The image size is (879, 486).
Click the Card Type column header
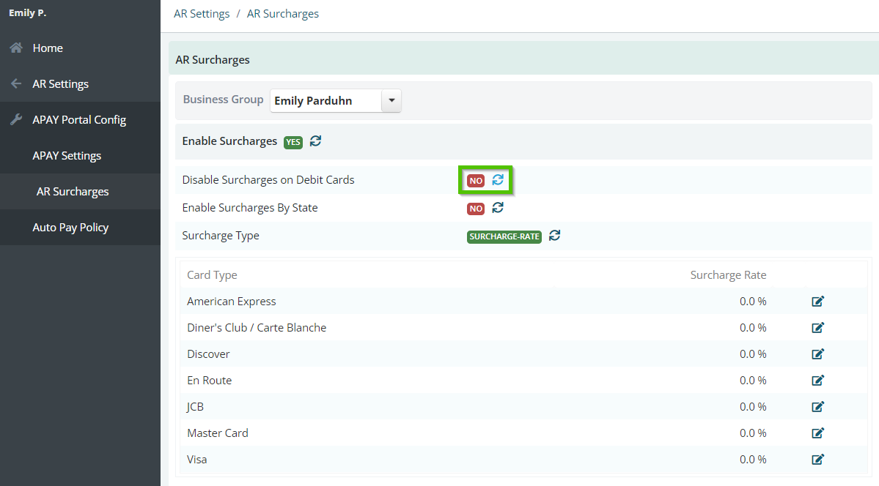point(212,275)
